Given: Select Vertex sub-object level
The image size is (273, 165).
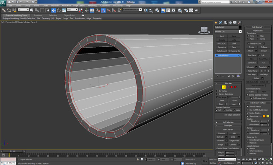Looking at the screenshot, I should click(x=220, y=87).
